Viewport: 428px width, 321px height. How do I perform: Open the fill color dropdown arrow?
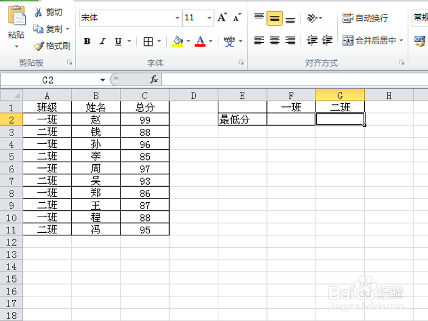tap(188, 41)
